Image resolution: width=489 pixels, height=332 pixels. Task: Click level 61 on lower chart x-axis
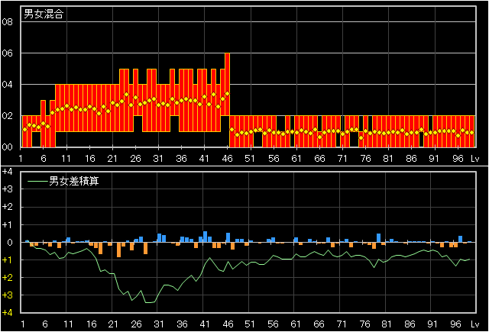tap(296, 324)
